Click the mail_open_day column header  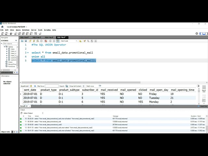click(x=159, y=90)
